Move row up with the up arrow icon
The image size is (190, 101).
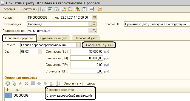[39, 83]
